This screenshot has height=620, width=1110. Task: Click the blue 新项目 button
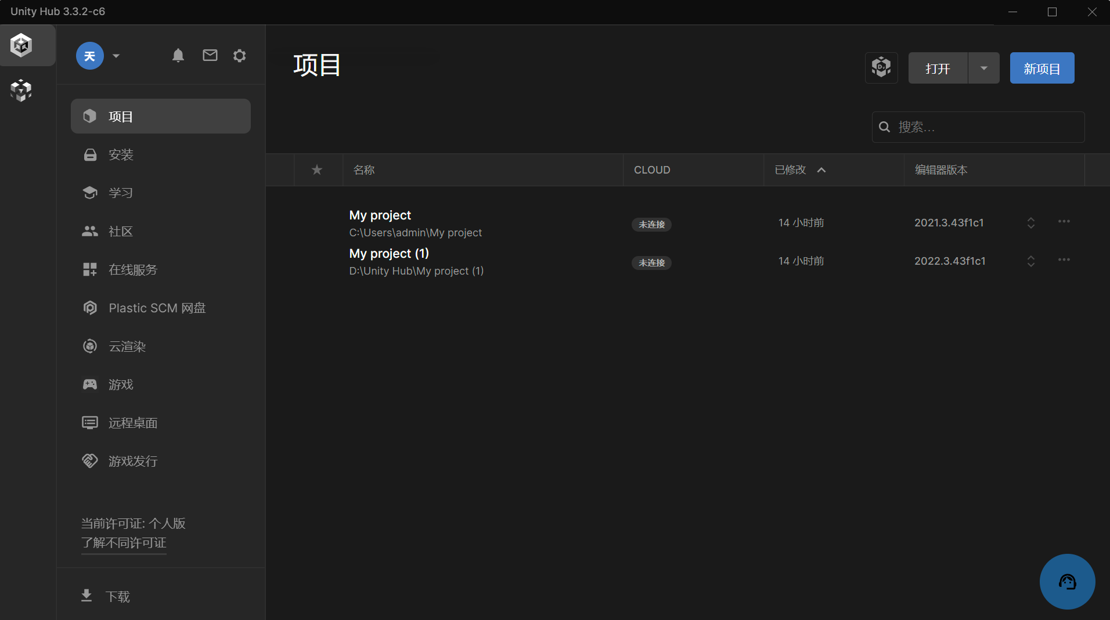click(1042, 68)
